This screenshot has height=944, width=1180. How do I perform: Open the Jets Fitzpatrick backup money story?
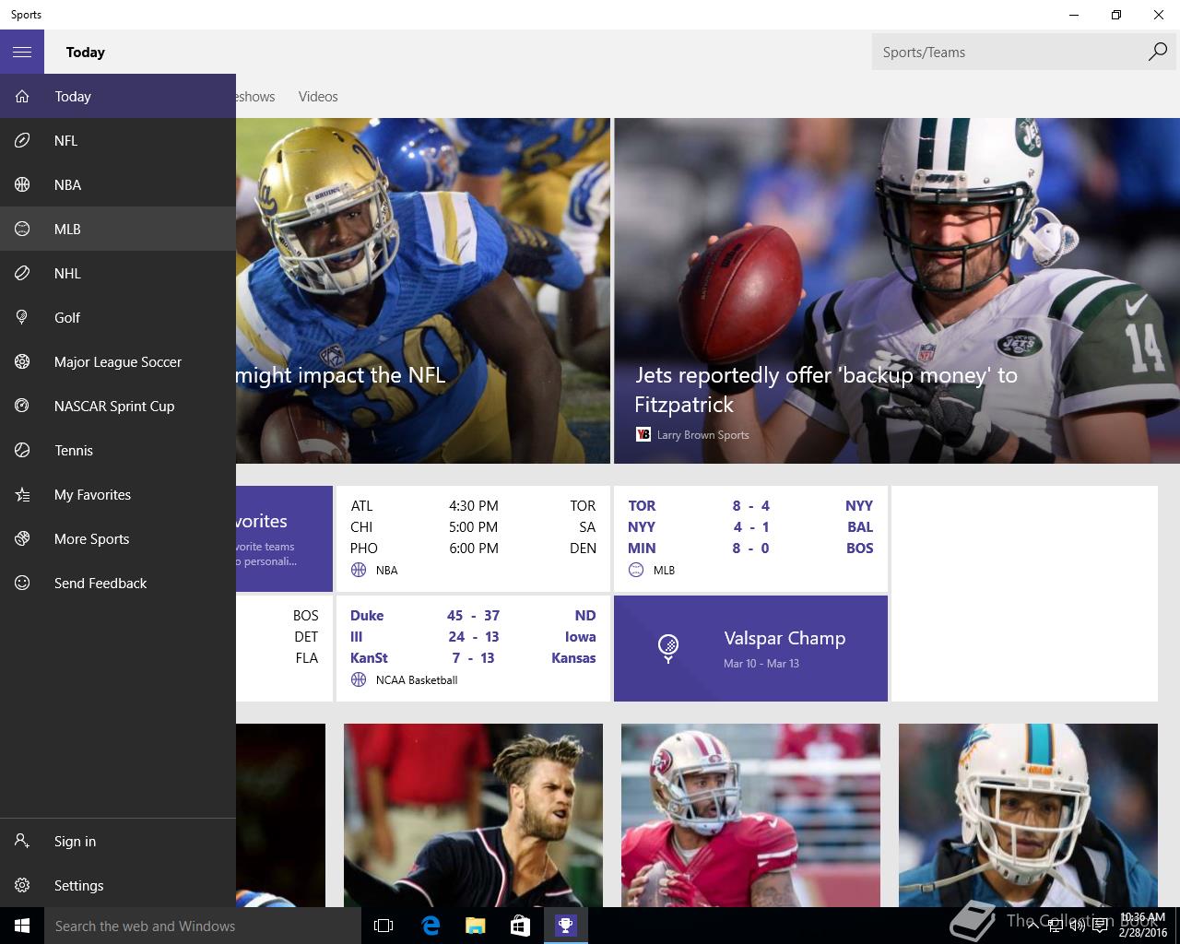click(897, 290)
